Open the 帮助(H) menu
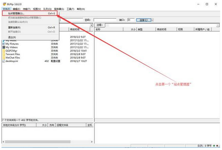Viewport: 222px width, 150px height. (81, 9)
